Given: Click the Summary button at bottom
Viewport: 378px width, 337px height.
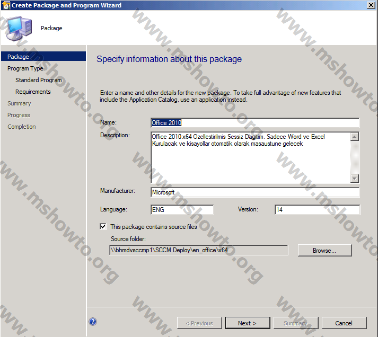Looking at the screenshot, I should (296, 323).
